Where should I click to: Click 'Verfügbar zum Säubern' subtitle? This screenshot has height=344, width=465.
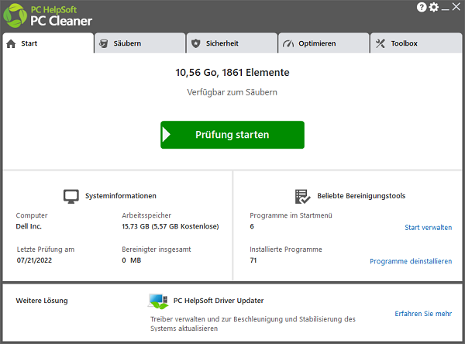(232, 92)
